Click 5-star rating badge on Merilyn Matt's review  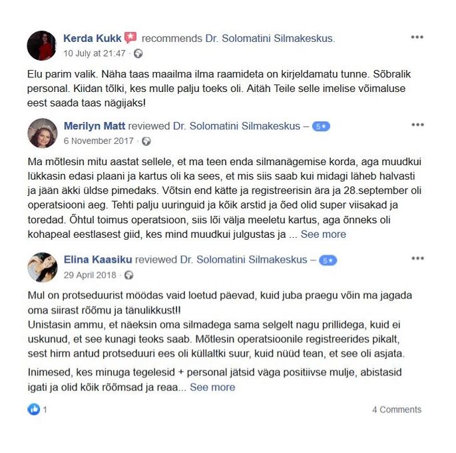click(x=321, y=127)
